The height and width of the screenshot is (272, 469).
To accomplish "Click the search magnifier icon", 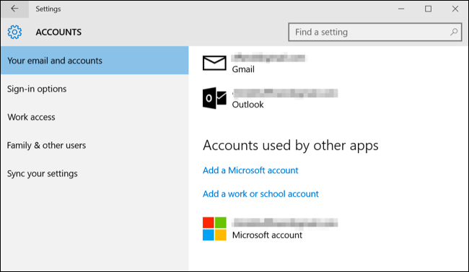I will [x=454, y=32].
